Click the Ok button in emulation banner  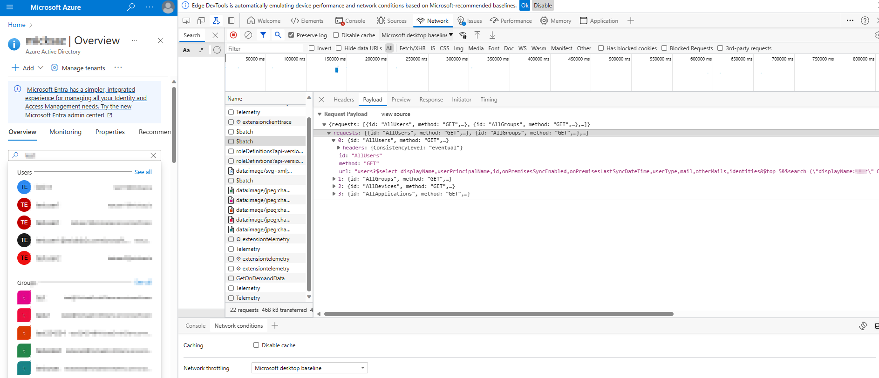point(525,6)
